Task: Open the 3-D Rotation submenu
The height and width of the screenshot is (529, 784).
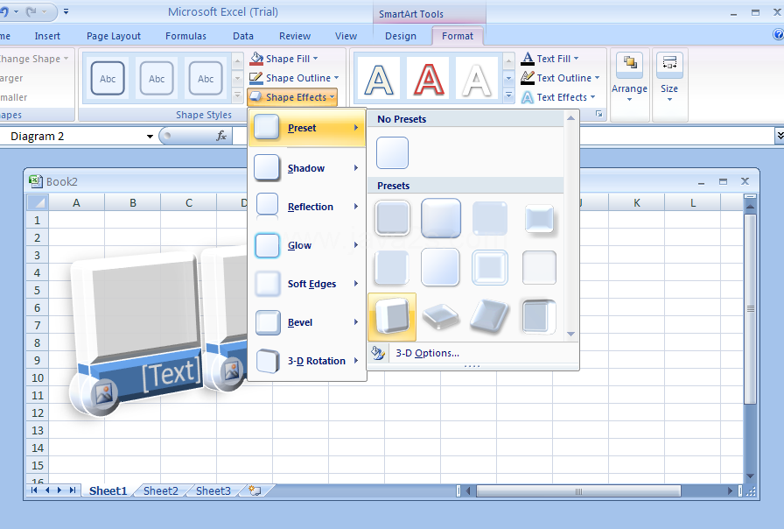Action: pos(307,360)
